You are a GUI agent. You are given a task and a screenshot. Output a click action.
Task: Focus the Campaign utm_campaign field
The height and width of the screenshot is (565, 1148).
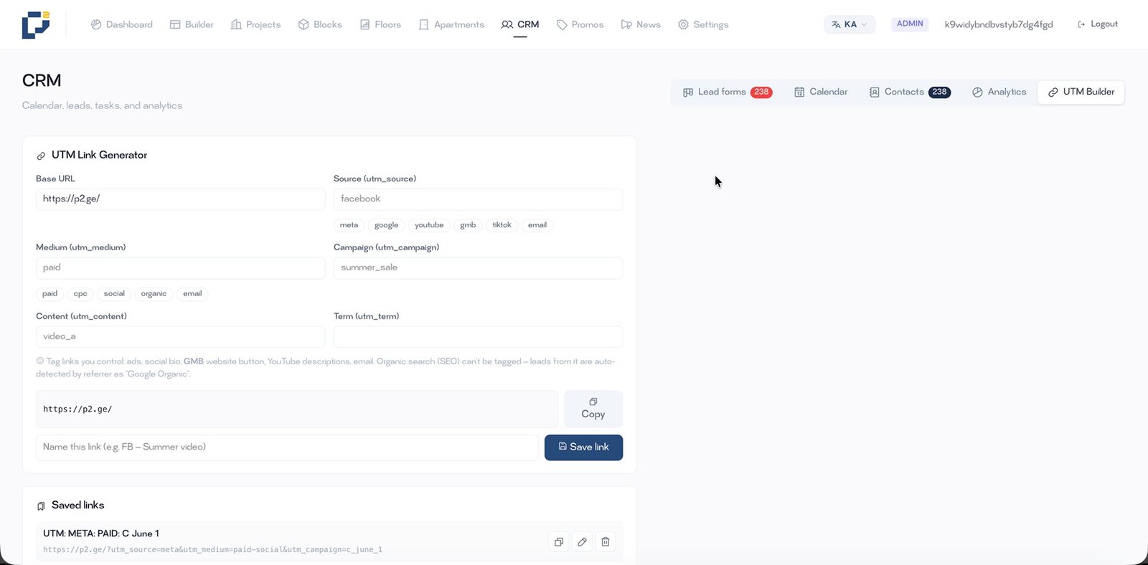click(x=478, y=267)
